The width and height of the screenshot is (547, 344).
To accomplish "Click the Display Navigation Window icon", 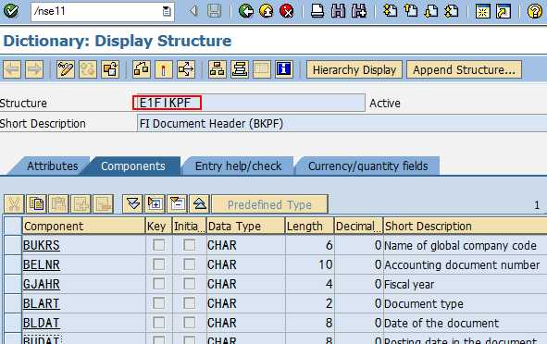I will click(x=240, y=69).
